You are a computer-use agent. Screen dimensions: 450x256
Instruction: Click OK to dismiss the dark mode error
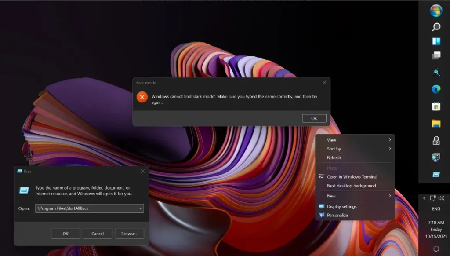point(314,118)
